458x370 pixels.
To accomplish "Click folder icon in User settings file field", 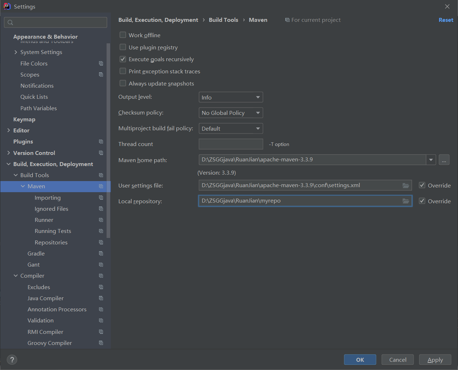I will [x=405, y=185].
